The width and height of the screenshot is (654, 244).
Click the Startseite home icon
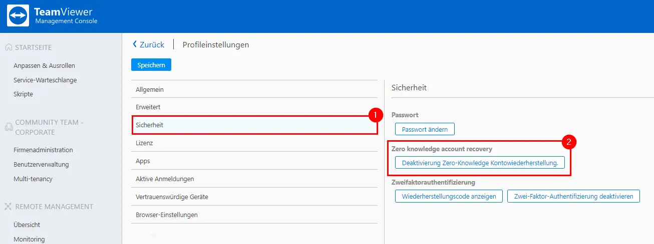(x=8, y=47)
